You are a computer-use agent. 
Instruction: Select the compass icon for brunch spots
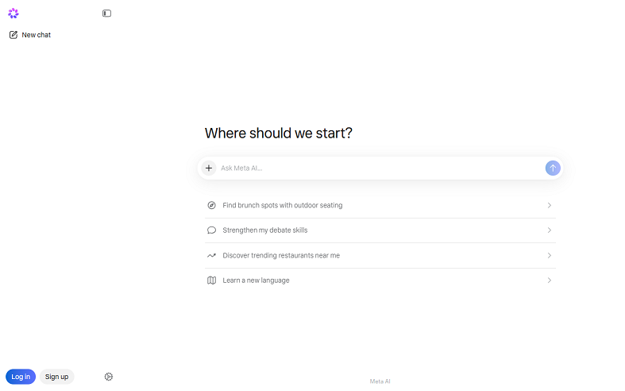(212, 205)
